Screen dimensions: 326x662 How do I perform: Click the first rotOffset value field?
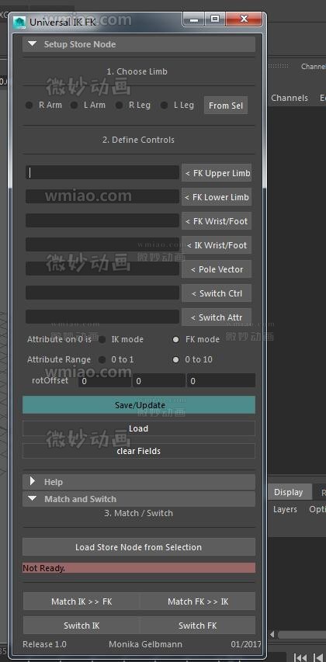(105, 381)
